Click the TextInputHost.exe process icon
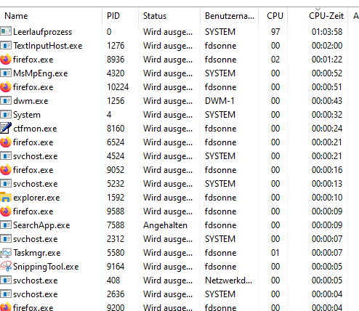Viewport: 359px width, 311px height. [x=6, y=46]
